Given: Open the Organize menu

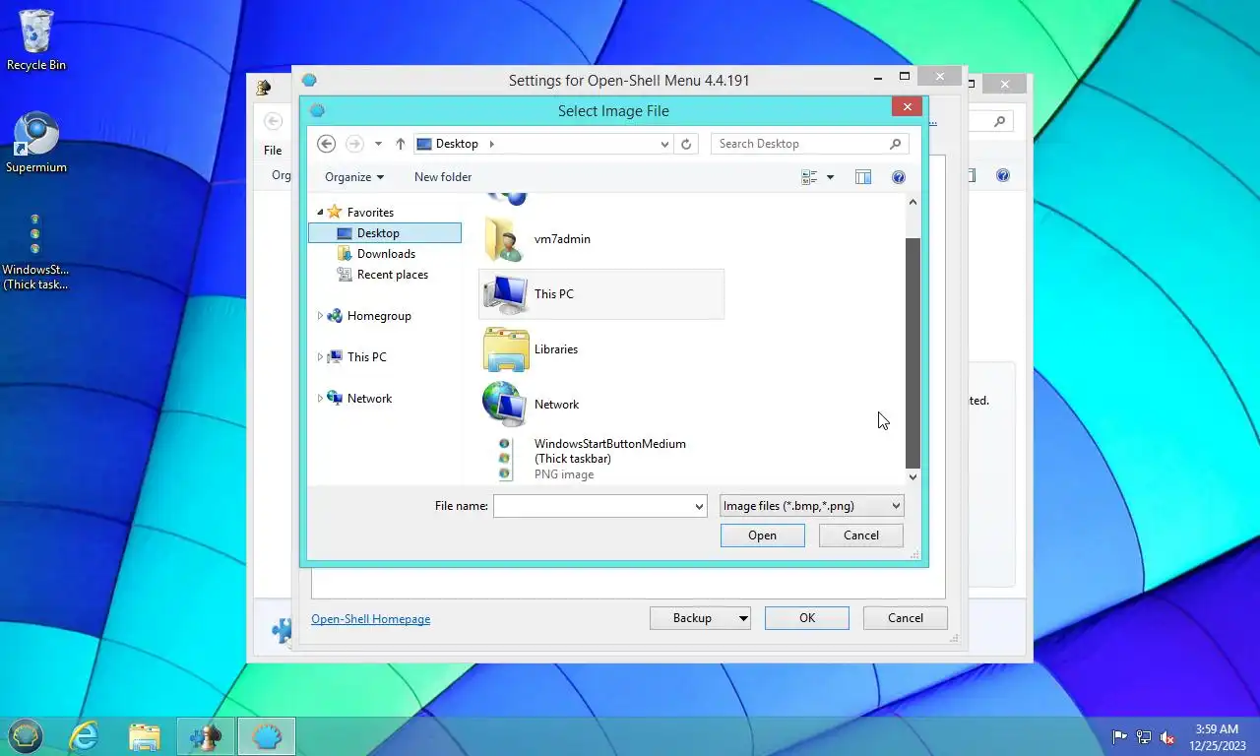Looking at the screenshot, I should [x=354, y=177].
